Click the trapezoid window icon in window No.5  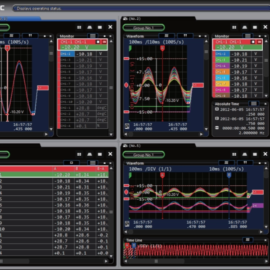[x=244, y=154]
